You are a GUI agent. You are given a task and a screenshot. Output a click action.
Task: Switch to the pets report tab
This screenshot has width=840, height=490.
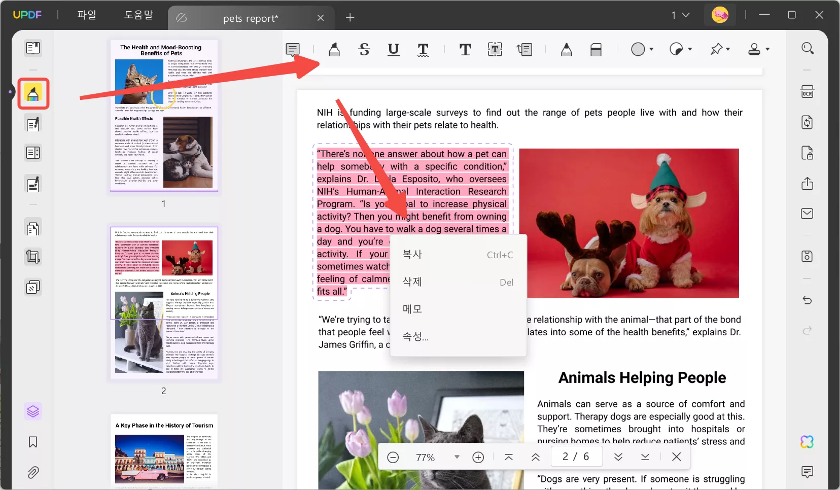(251, 18)
